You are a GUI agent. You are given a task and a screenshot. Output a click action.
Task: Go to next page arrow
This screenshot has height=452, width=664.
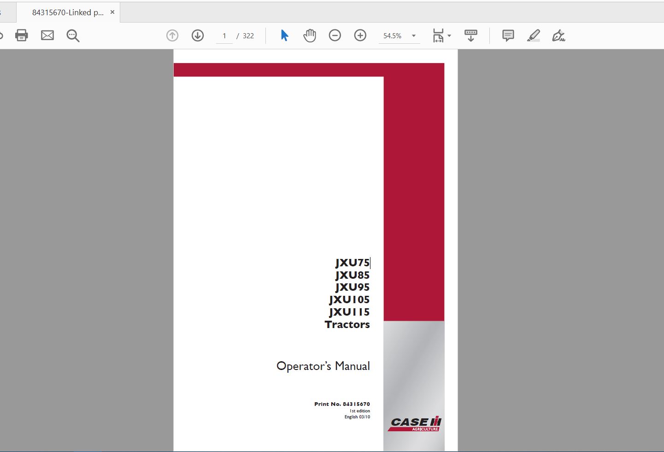(198, 35)
